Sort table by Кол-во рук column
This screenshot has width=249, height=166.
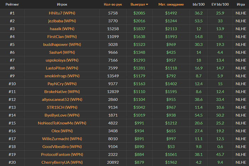pyautogui.click(x=113, y=4)
